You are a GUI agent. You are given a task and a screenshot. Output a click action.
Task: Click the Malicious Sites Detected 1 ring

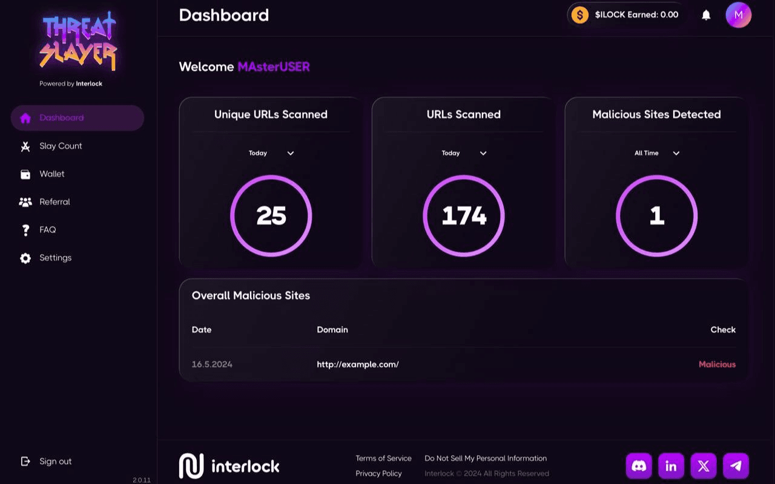click(x=657, y=216)
